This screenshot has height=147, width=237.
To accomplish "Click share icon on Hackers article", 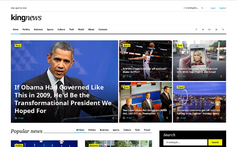I will [x=221, y=76].
